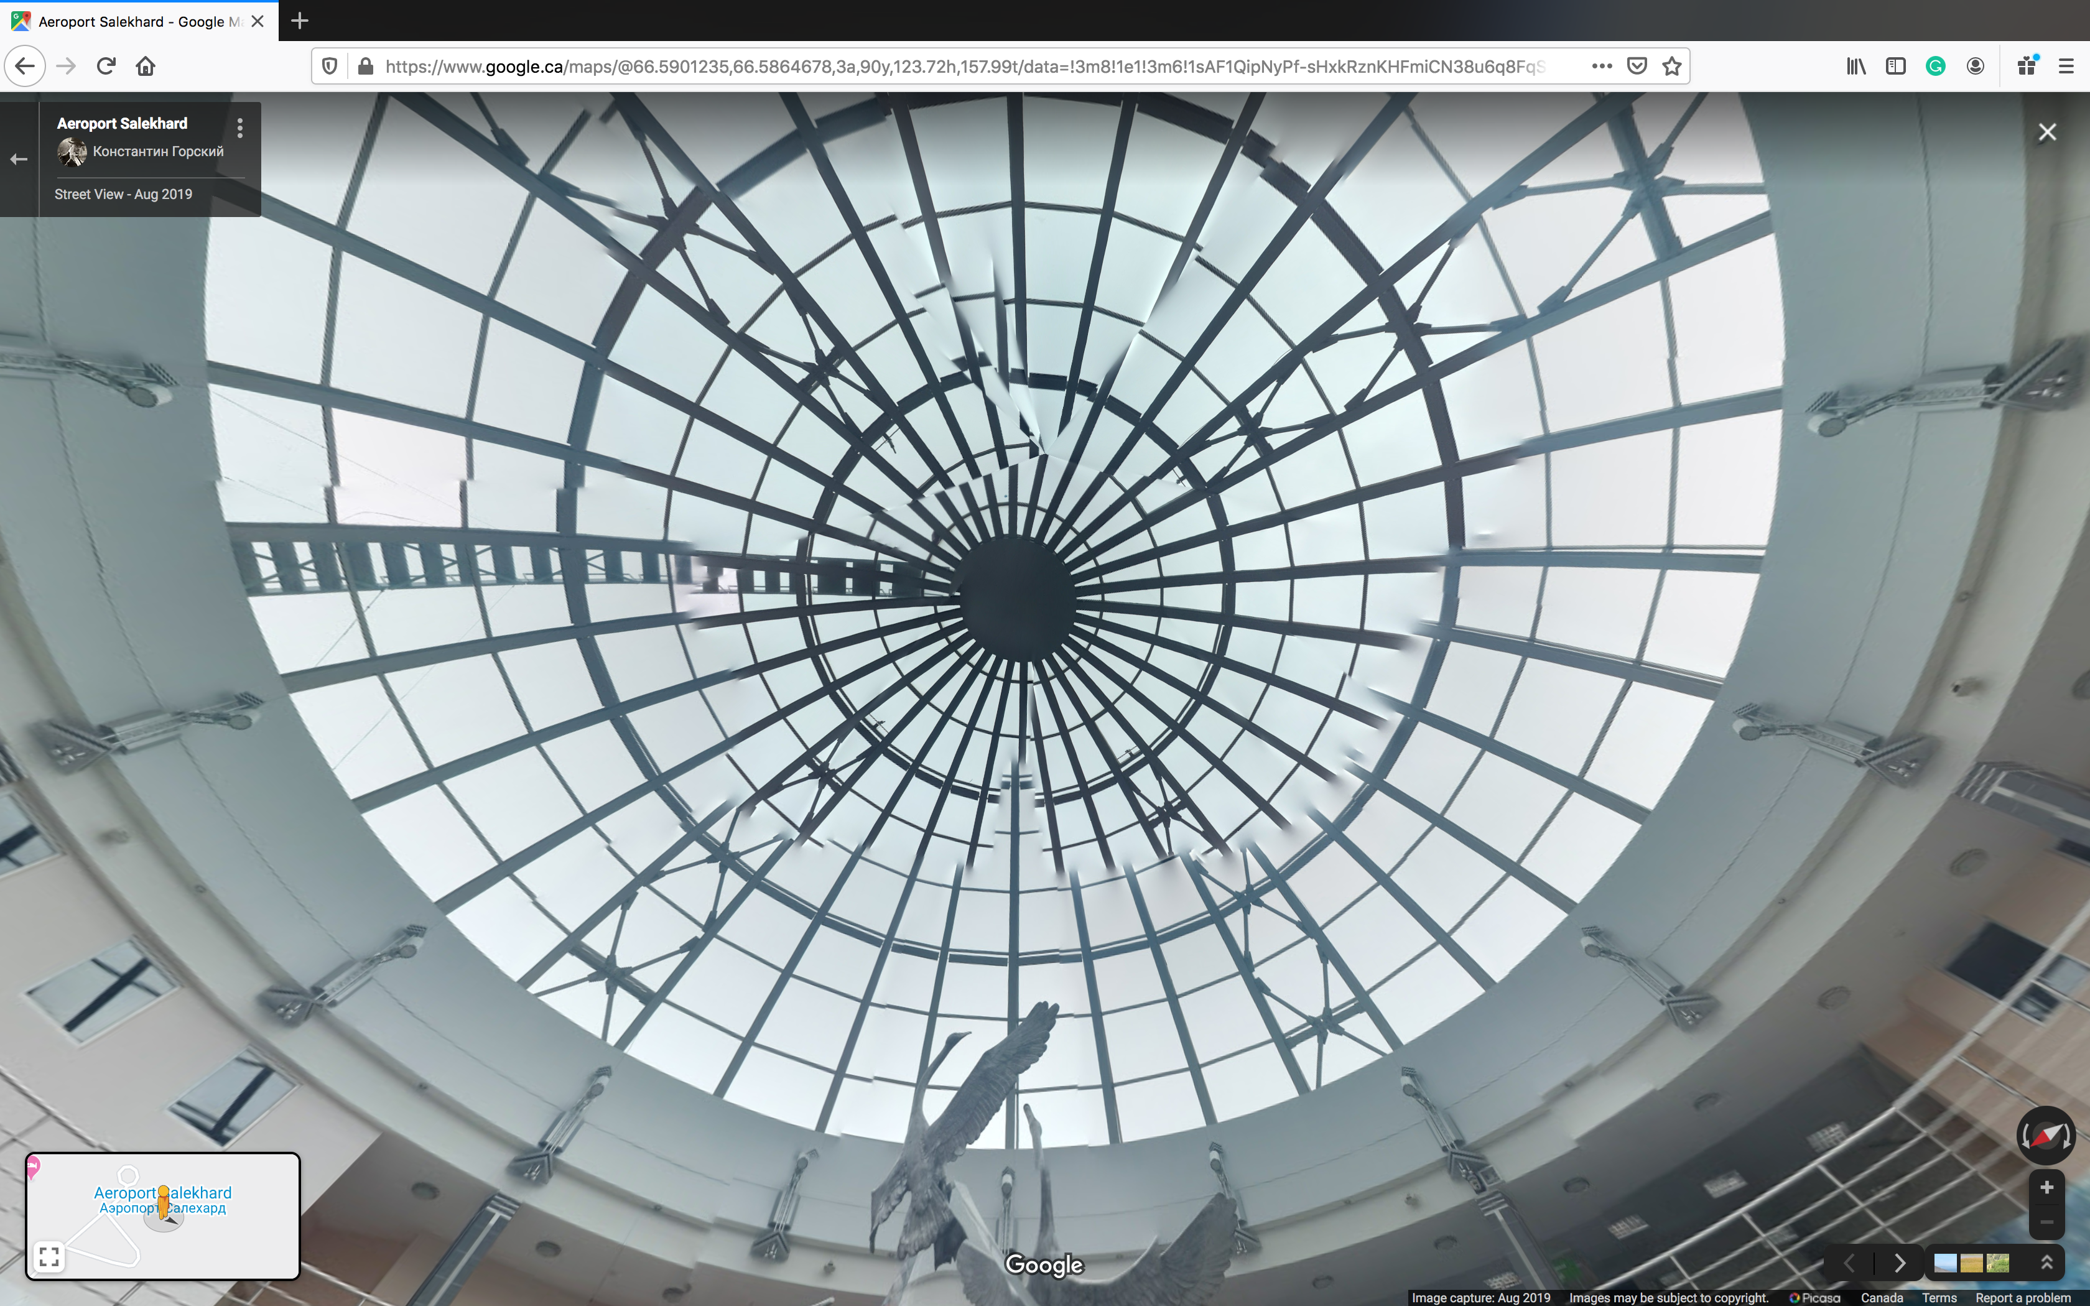Zoom in with the plus button
2090x1306 pixels.
[x=2046, y=1188]
